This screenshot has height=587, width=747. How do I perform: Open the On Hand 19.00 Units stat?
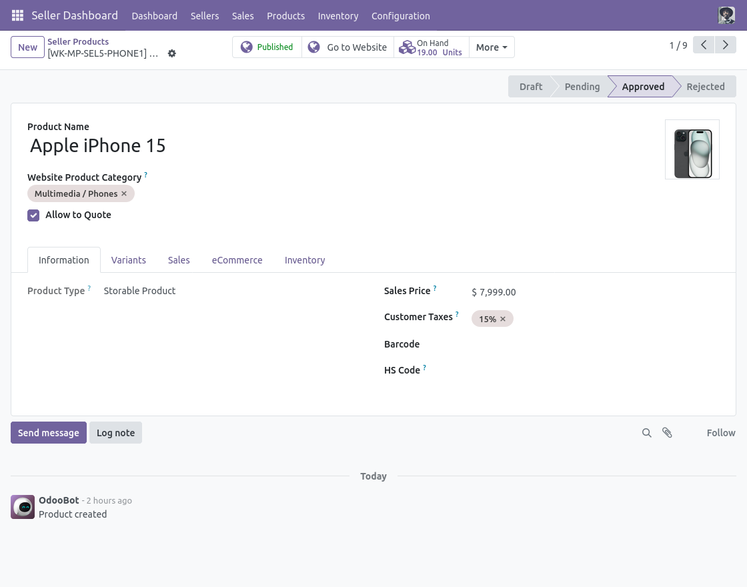click(432, 47)
